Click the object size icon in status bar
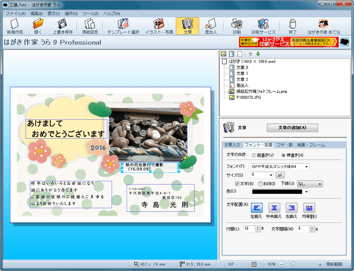Screen dimensions: 354x271 click(x=136, y=264)
